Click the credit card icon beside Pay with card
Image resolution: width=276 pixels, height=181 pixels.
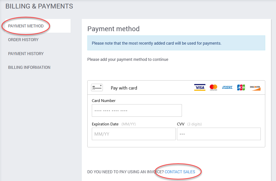click(97, 88)
